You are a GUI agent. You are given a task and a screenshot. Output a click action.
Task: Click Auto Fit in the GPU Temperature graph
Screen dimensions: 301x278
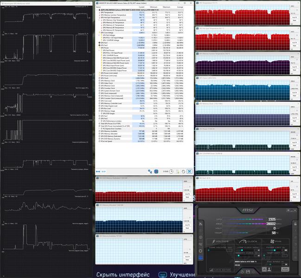[295, 17]
